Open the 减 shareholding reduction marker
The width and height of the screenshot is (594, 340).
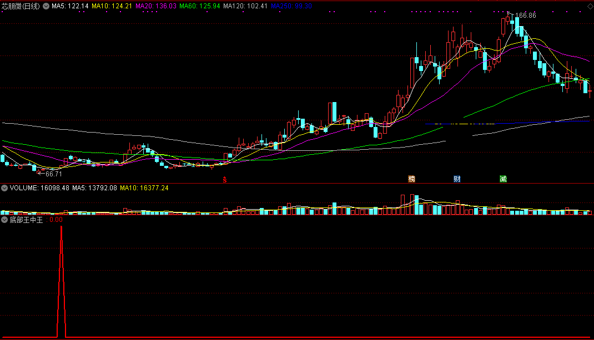pos(503,179)
